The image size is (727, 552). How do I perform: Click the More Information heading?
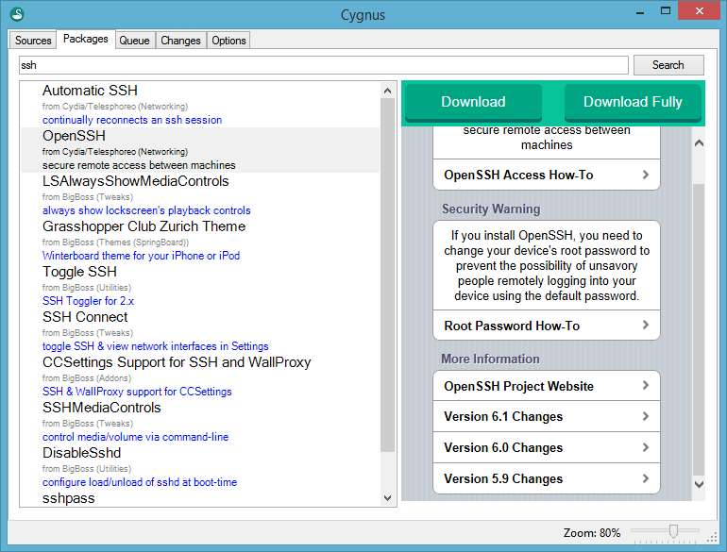point(491,360)
